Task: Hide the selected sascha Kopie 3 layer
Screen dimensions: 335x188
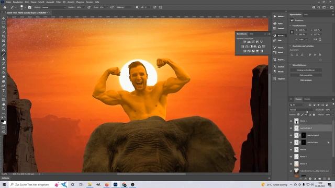Action: (291, 128)
